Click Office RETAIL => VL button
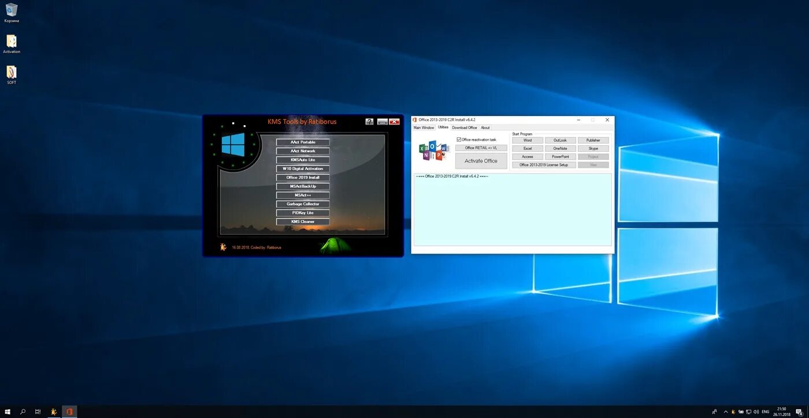This screenshot has width=809, height=418. pos(481,148)
